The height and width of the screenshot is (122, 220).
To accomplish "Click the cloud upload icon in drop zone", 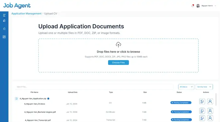I will [x=118, y=45].
